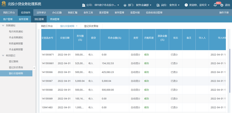
Task: Switch to 我的工作台 page tab
Action: click(x=47, y=26)
